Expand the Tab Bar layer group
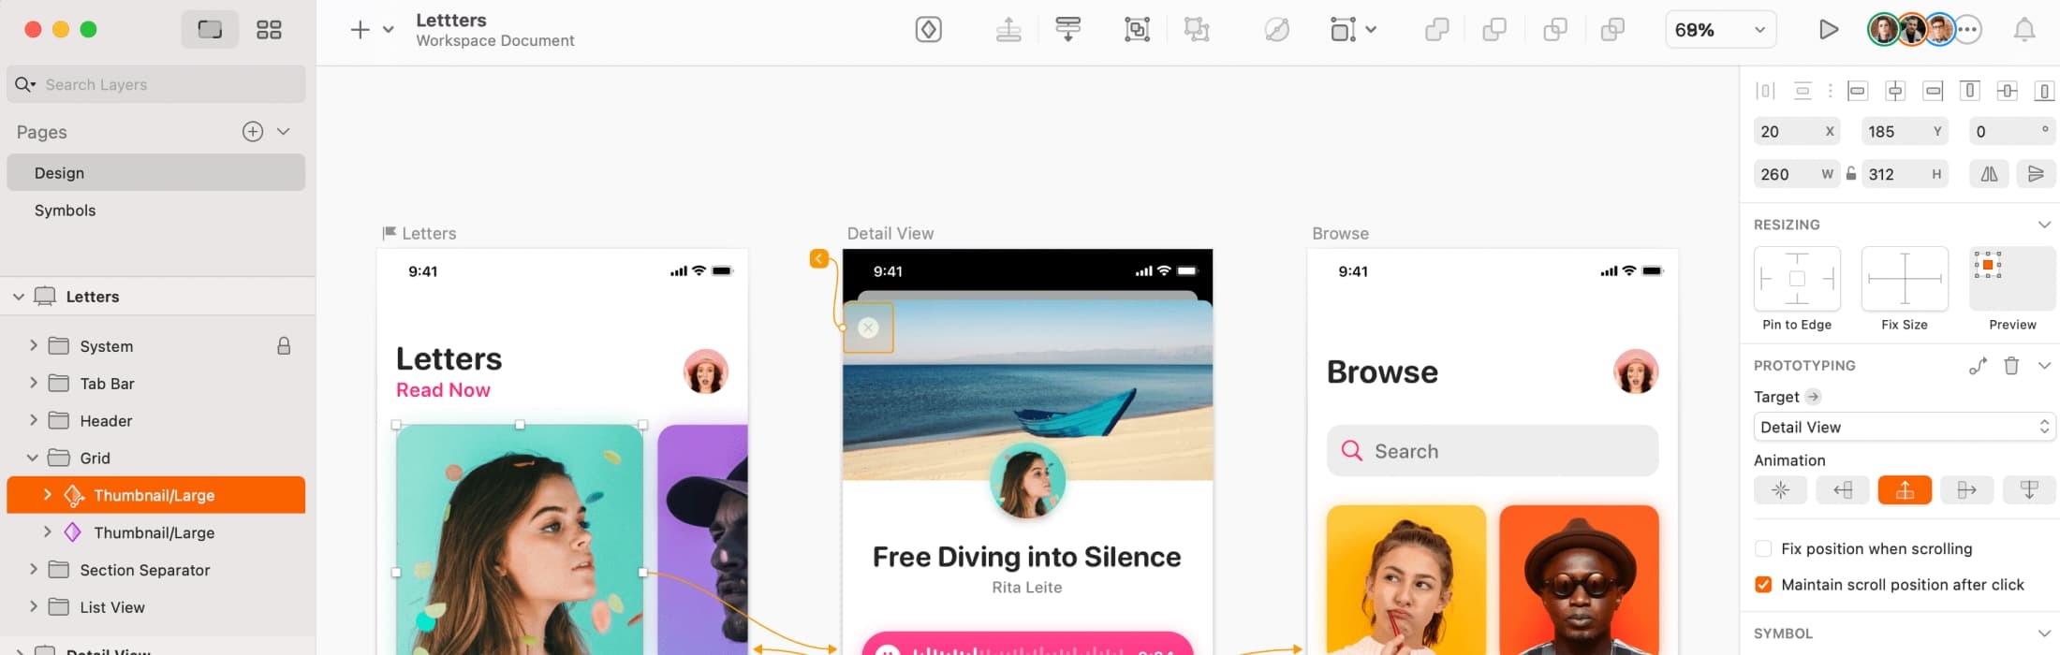 coord(34,384)
